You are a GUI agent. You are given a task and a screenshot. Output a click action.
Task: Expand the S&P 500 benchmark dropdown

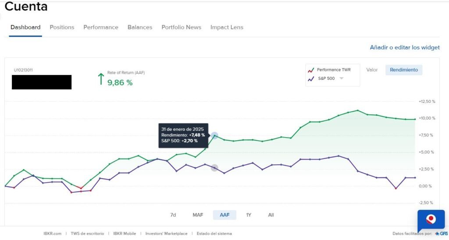342,79
